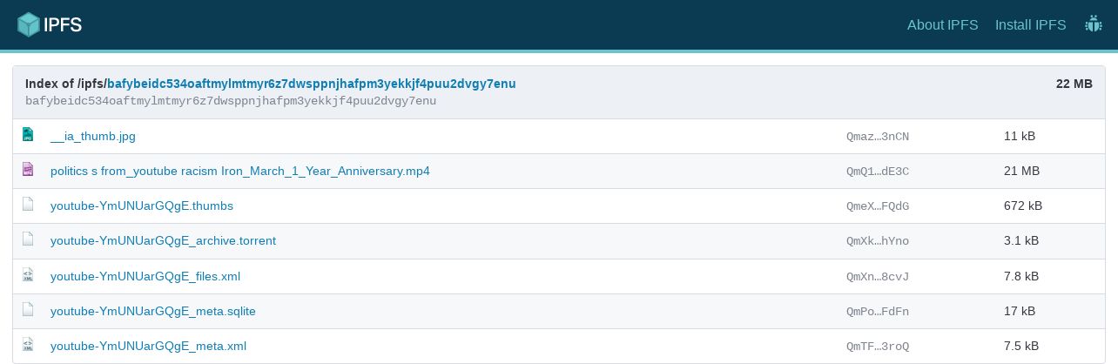Click the 7.5 kB size value
This screenshot has width=1118, height=364.
(1021, 346)
